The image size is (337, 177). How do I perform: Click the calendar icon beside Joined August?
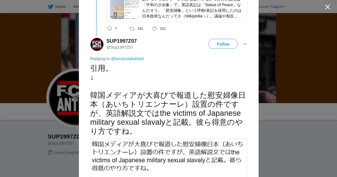50,153
